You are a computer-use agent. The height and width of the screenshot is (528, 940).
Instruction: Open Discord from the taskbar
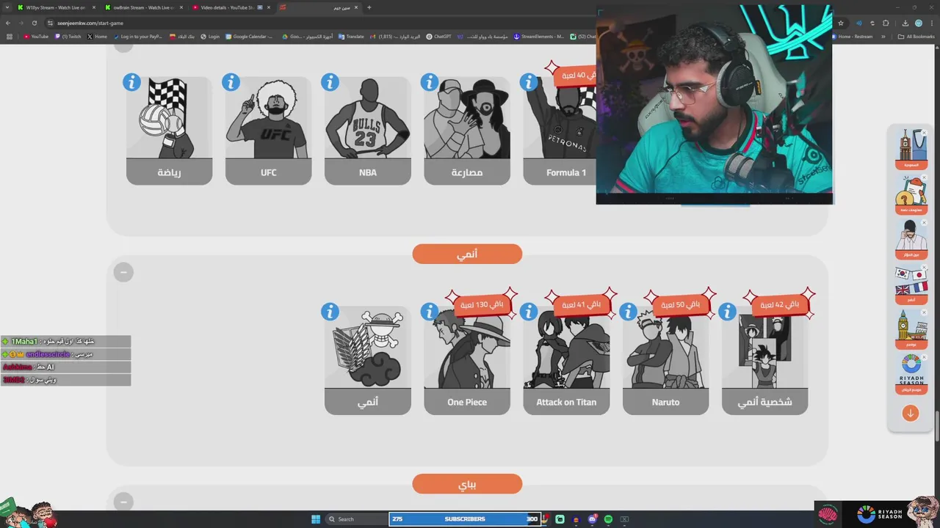[592, 519]
